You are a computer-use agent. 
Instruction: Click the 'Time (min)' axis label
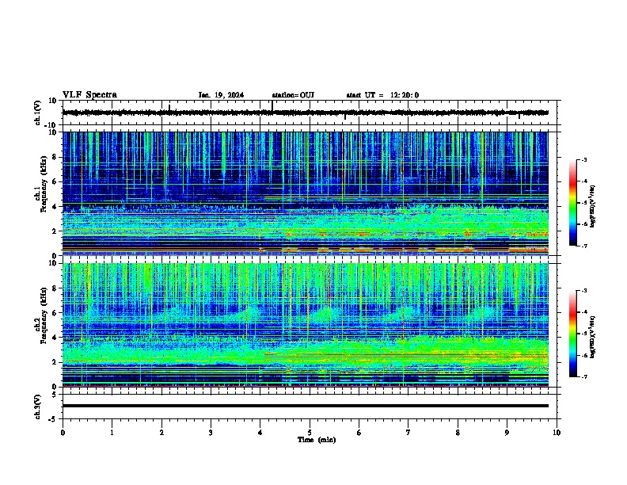[317, 440]
